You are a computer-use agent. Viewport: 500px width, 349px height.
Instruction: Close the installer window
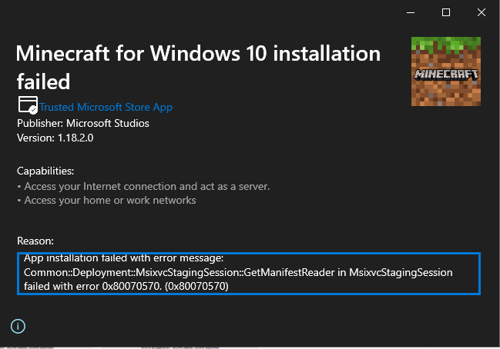click(x=482, y=12)
